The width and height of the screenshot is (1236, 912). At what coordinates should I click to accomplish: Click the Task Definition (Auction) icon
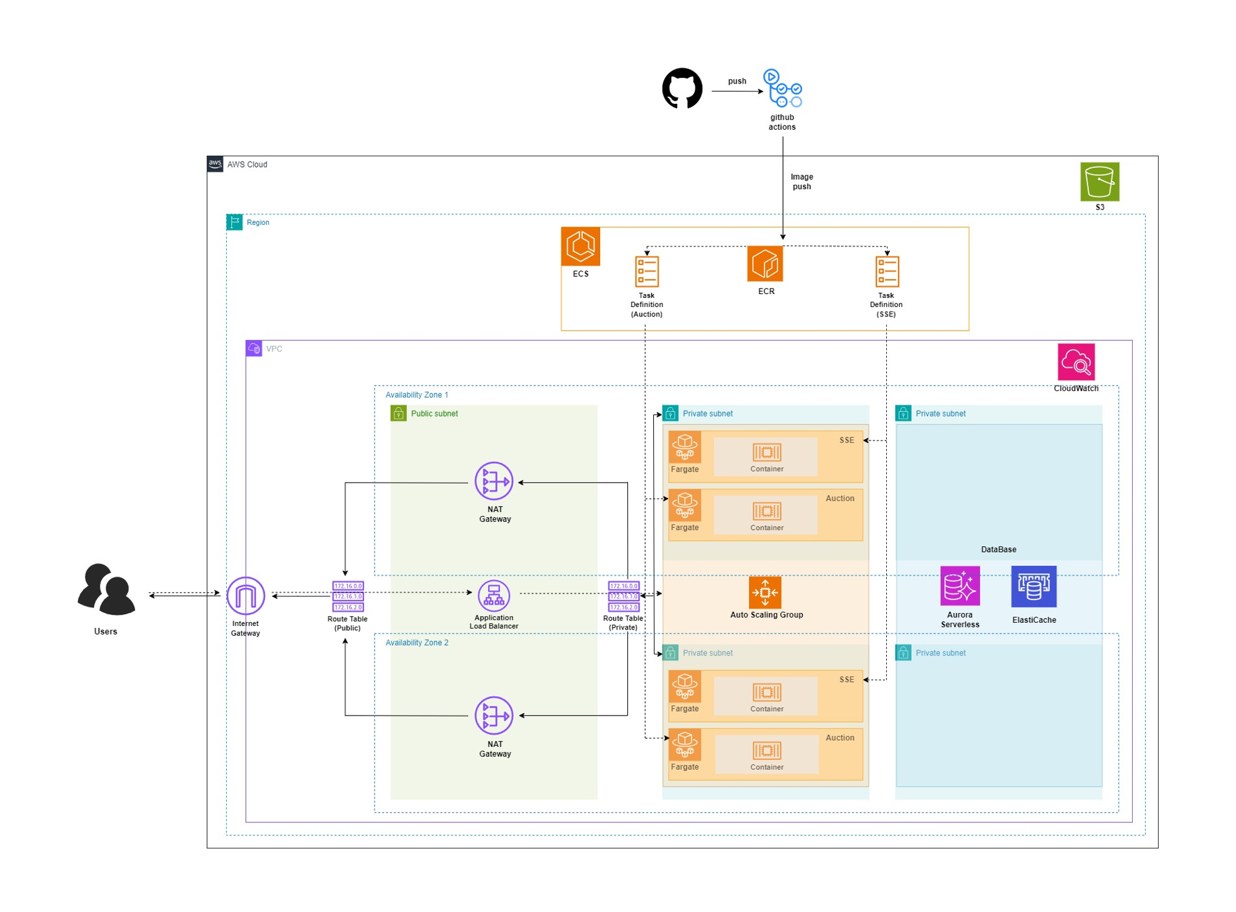(647, 271)
